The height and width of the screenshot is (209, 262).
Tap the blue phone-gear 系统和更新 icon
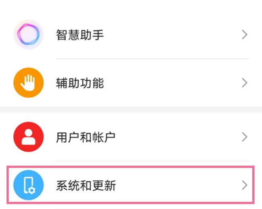[28, 185]
